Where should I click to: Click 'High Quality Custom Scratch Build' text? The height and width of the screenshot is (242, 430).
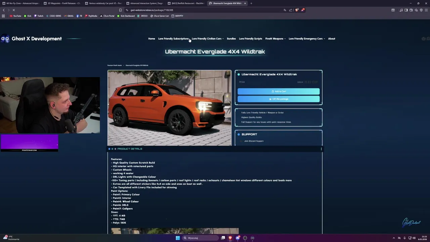click(134, 163)
